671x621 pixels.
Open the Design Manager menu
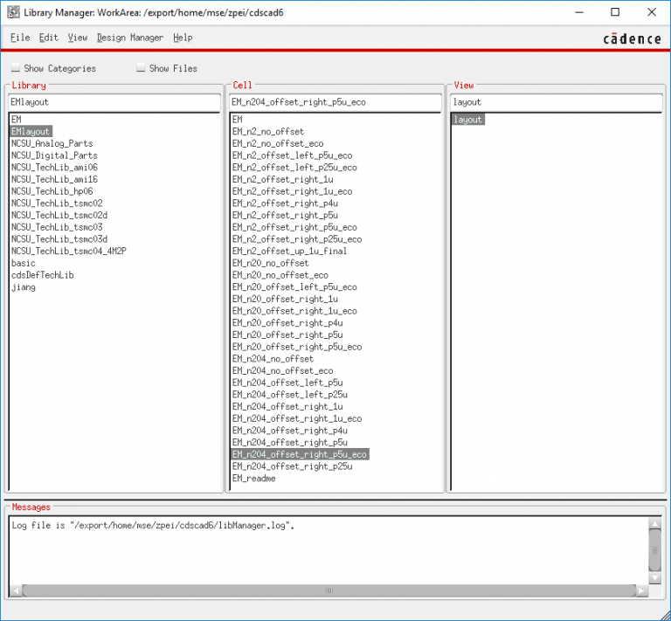(129, 38)
